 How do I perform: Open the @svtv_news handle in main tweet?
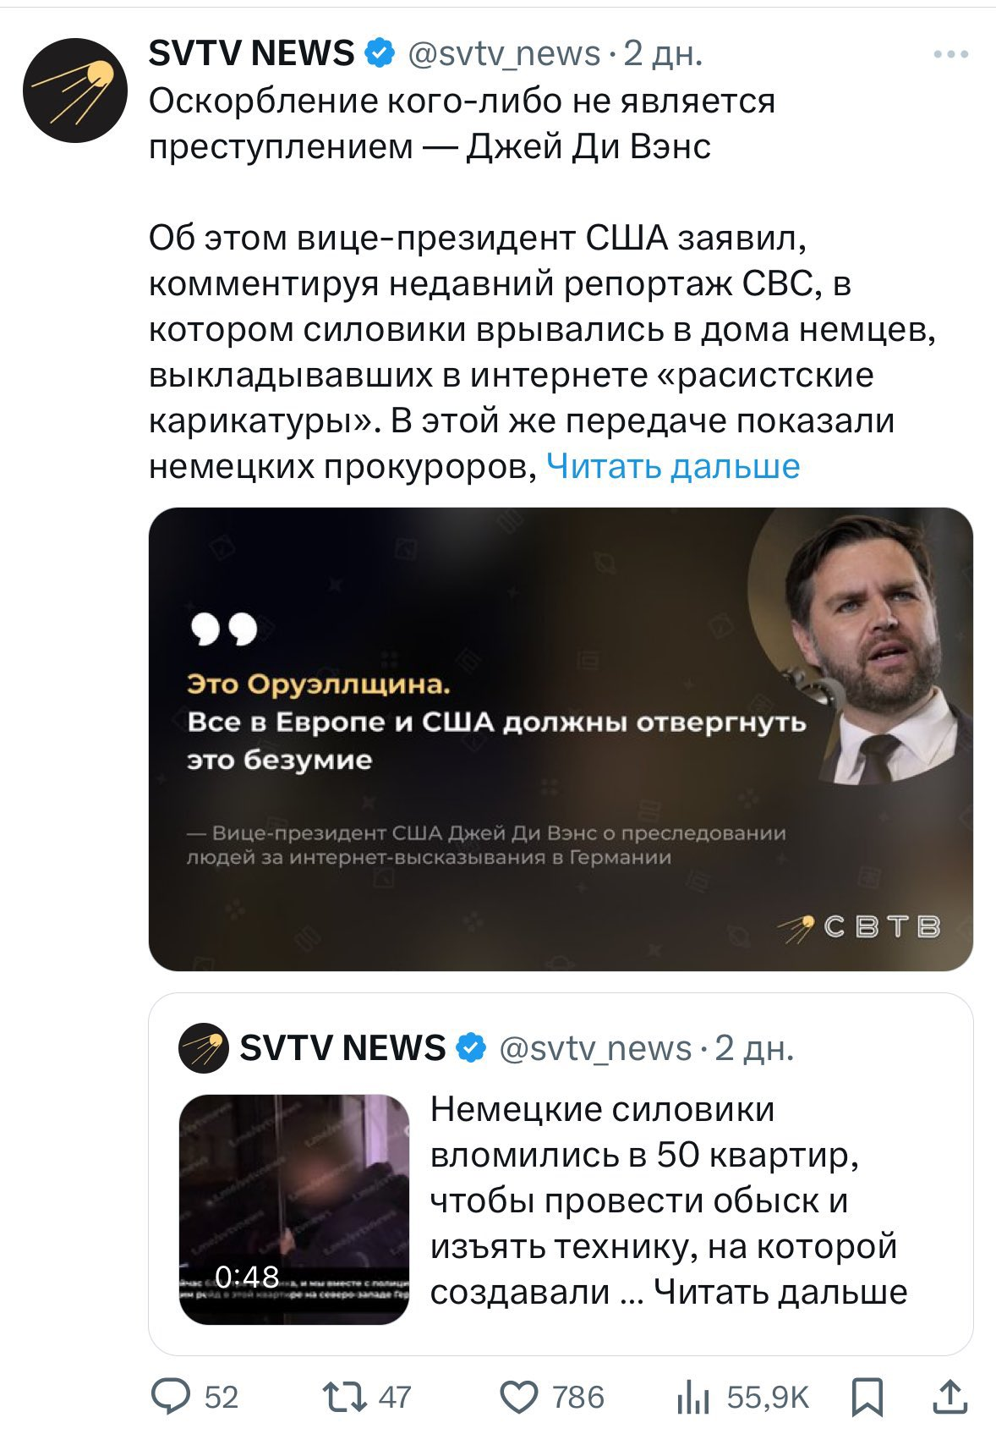tap(504, 54)
